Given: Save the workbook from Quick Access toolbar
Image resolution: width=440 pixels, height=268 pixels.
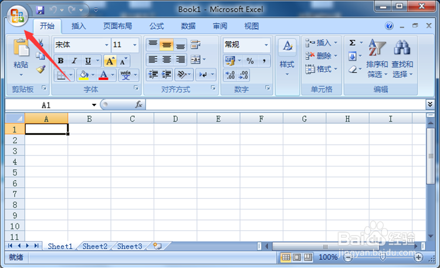Looking at the screenshot, I should (x=40, y=10).
